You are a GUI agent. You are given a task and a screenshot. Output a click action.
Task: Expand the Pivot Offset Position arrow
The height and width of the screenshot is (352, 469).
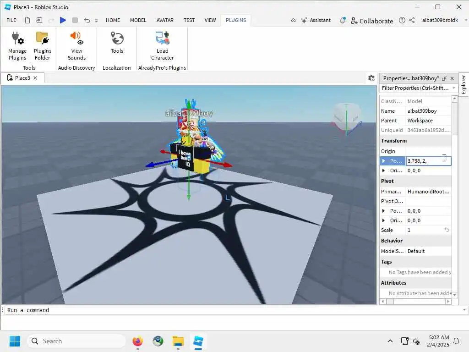(x=383, y=211)
